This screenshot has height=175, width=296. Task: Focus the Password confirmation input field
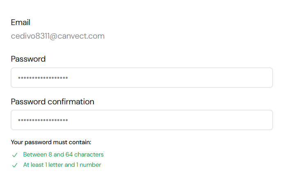pos(141,120)
